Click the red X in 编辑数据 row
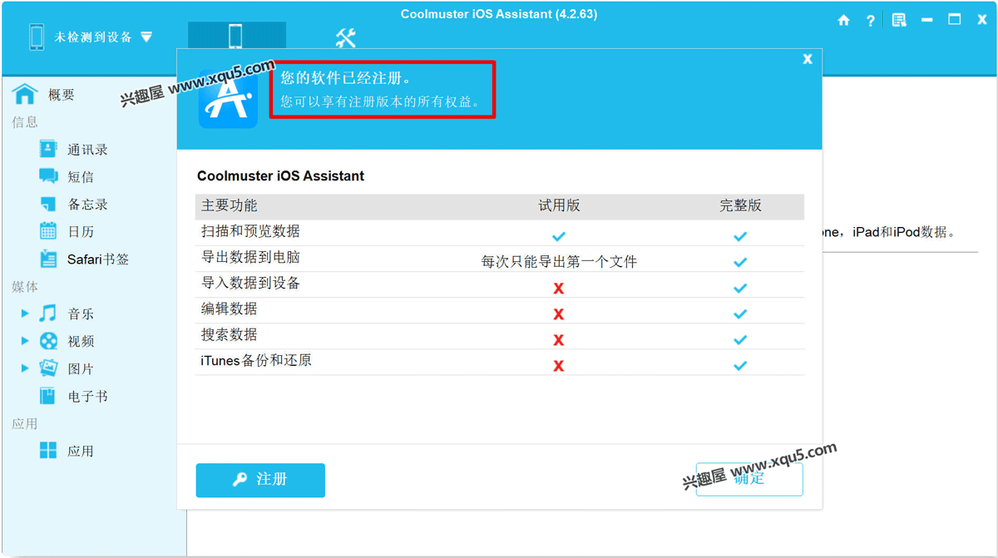The height and width of the screenshot is (558, 998). click(x=559, y=314)
